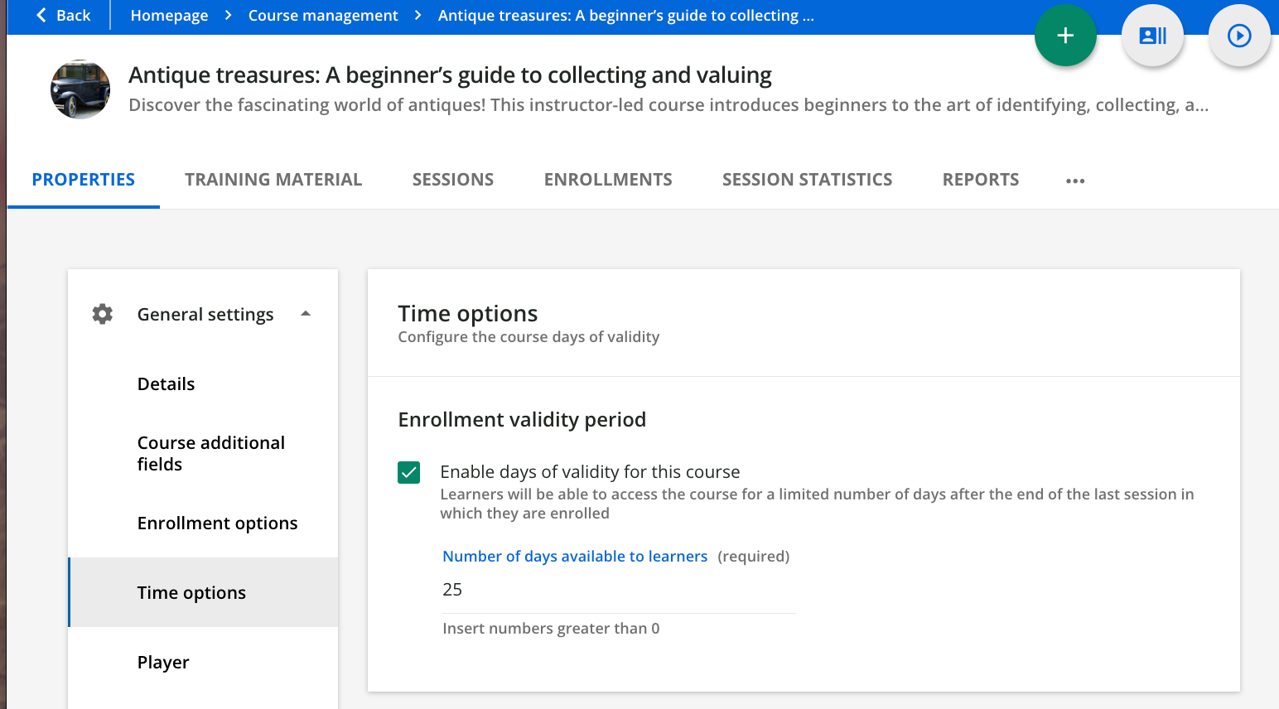Select Details in the settings sidebar
Screen dimensions: 1279x709
tap(167, 384)
